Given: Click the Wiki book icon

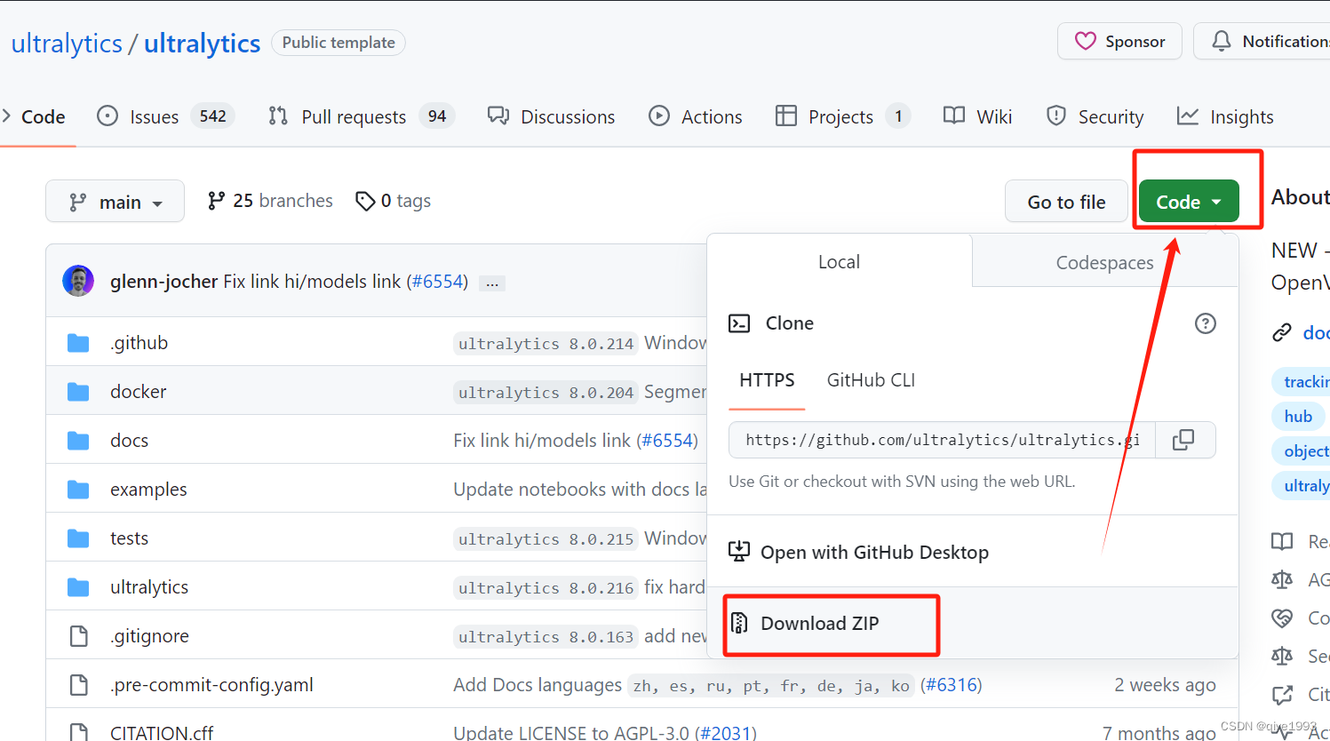Looking at the screenshot, I should click(954, 116).
